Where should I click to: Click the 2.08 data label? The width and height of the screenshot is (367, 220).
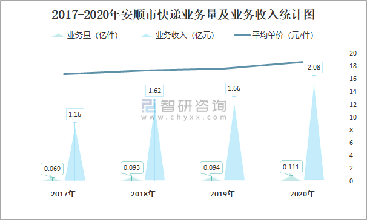(x=314, y=67)
